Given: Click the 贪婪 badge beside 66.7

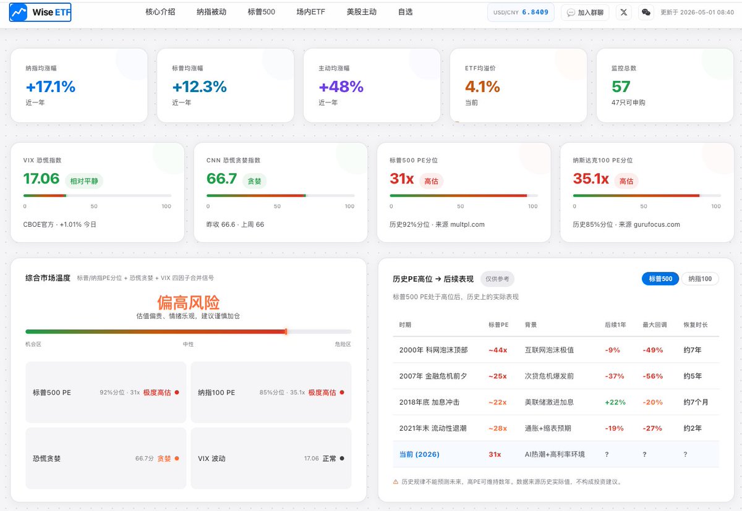Looking at the screenshot, I should (x=255, y=180).
